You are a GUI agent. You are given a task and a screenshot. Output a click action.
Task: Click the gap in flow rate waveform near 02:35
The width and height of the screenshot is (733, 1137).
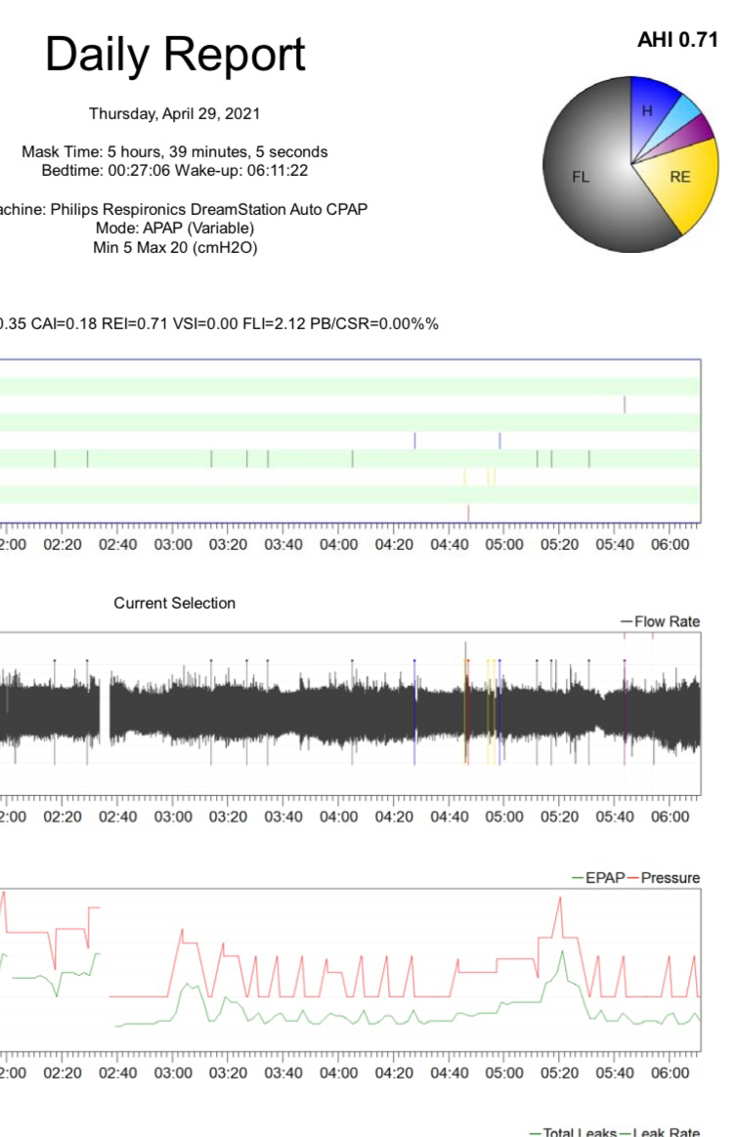(x=105, y=713)
